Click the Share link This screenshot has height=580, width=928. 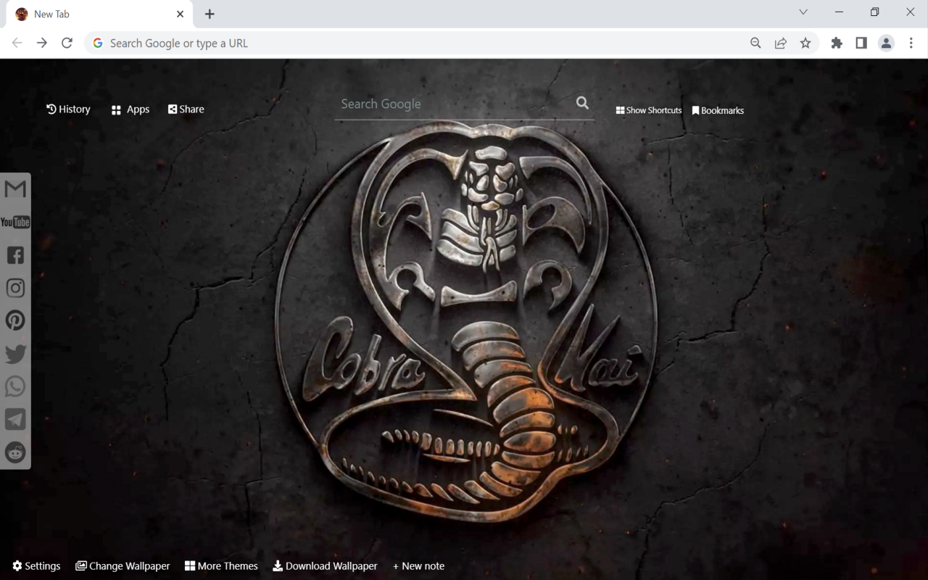pos(186,109)
